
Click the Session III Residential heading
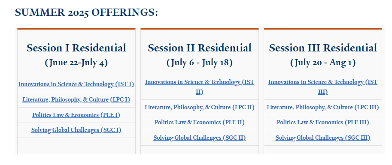tap(323, 48)
